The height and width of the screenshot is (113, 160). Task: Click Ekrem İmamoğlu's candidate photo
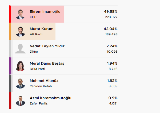(x=20, y=14)
